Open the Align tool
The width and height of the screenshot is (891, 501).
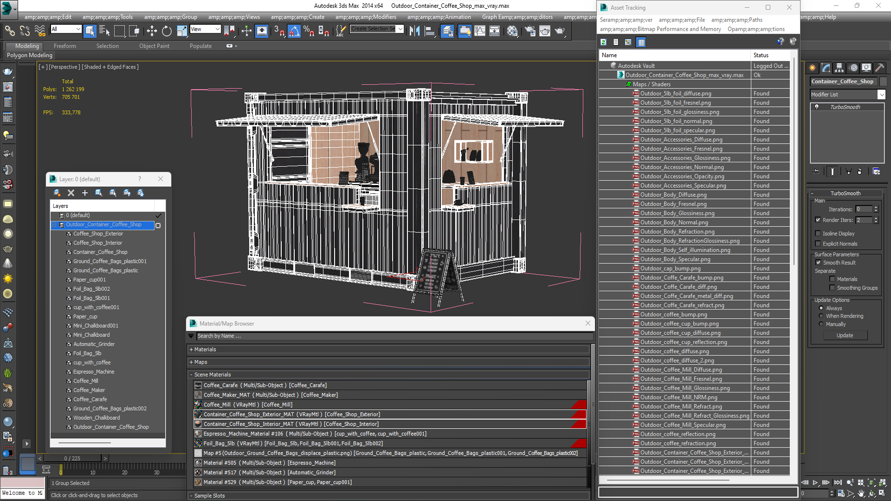[x=430, y=31]
